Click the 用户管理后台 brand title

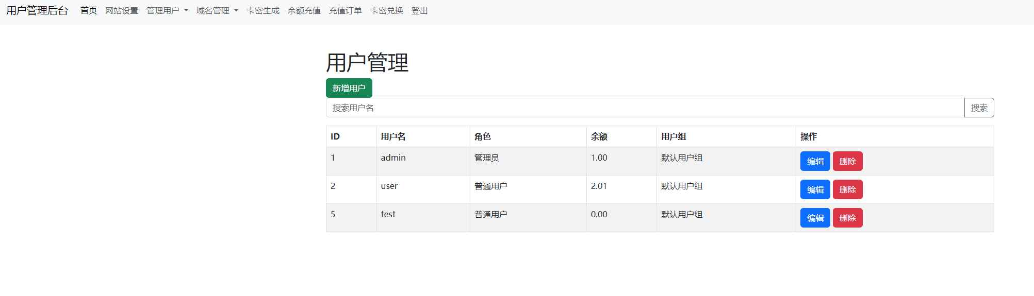click(x=37, y=11)
